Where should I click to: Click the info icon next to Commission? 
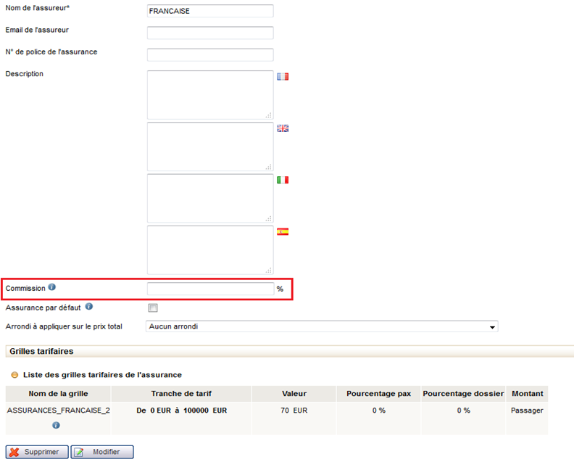tap(52, 288)
